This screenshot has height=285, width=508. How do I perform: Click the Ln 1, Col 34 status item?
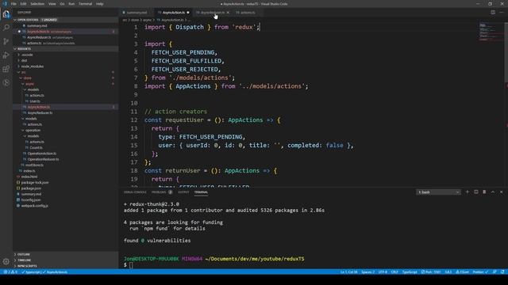(349, 272)
